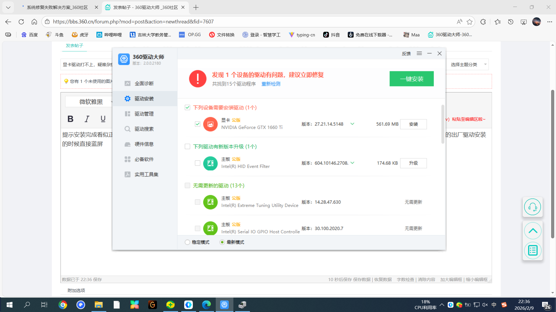Switch to 系统修复失败解决方案 browser tab

point(58,8)
